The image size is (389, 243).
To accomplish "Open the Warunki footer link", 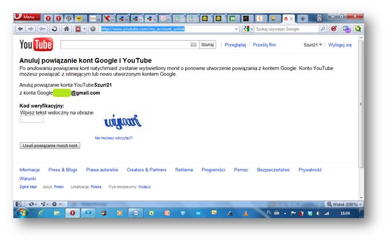I will click(x=28, y=179).
